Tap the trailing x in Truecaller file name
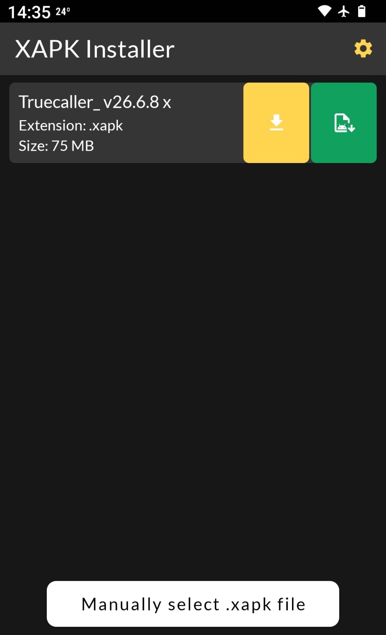 click(167, 103)
